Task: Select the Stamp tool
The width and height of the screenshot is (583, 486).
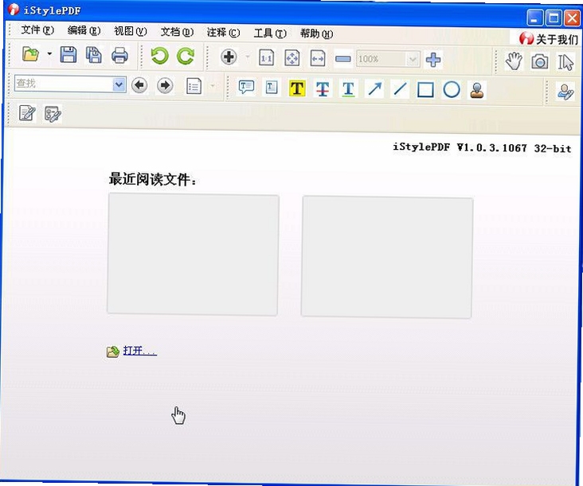Action: (x=477, y=90)
